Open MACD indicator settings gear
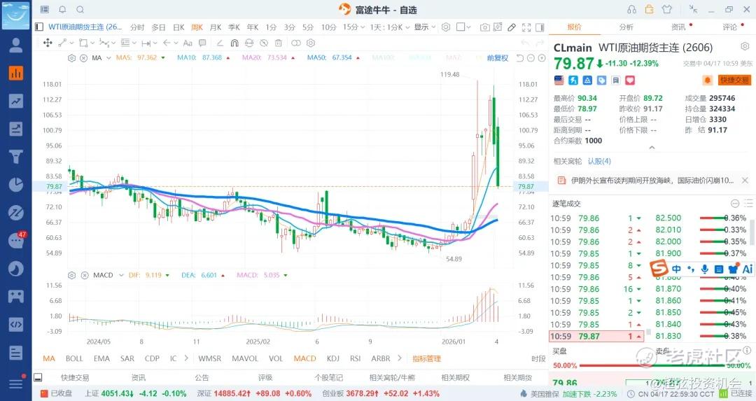Screen dimensions: 756x401 click(72, 275)
